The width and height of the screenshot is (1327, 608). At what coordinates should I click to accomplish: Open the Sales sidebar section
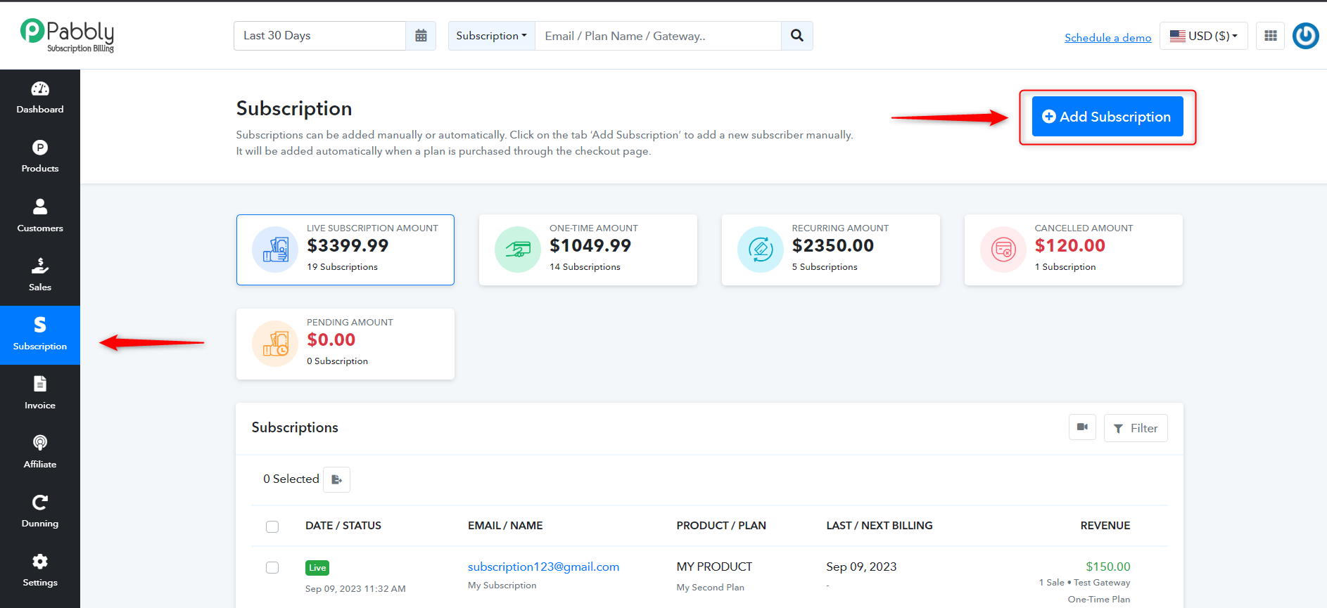click(x=40, y=276)
